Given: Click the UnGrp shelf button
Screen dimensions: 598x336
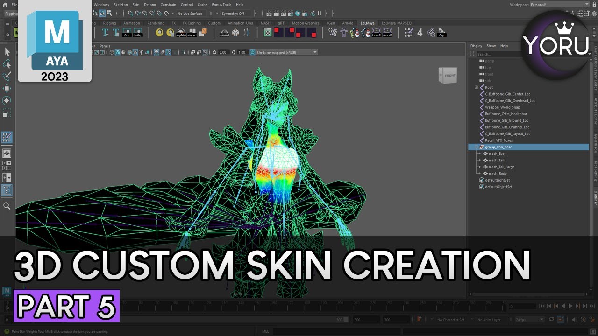Looking at the screenshot, I should click(x=138, y=33).
